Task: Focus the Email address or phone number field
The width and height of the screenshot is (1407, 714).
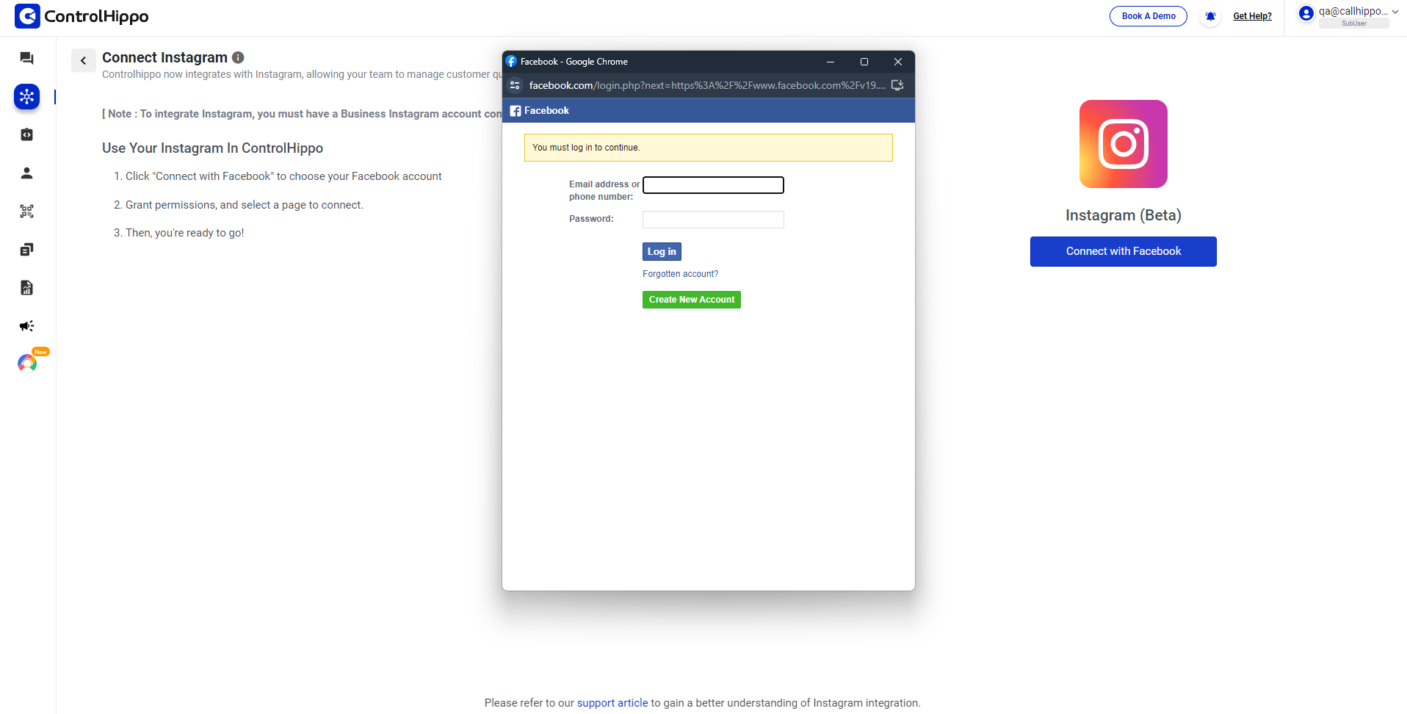Action: tap(713, 185)
